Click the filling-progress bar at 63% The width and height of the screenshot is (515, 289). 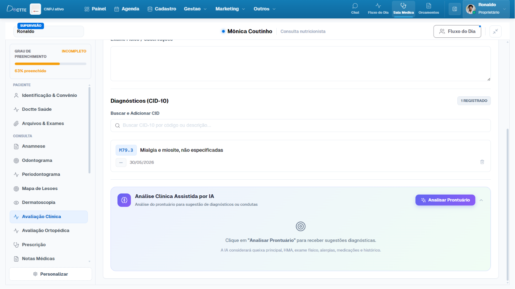click(51, 64)
